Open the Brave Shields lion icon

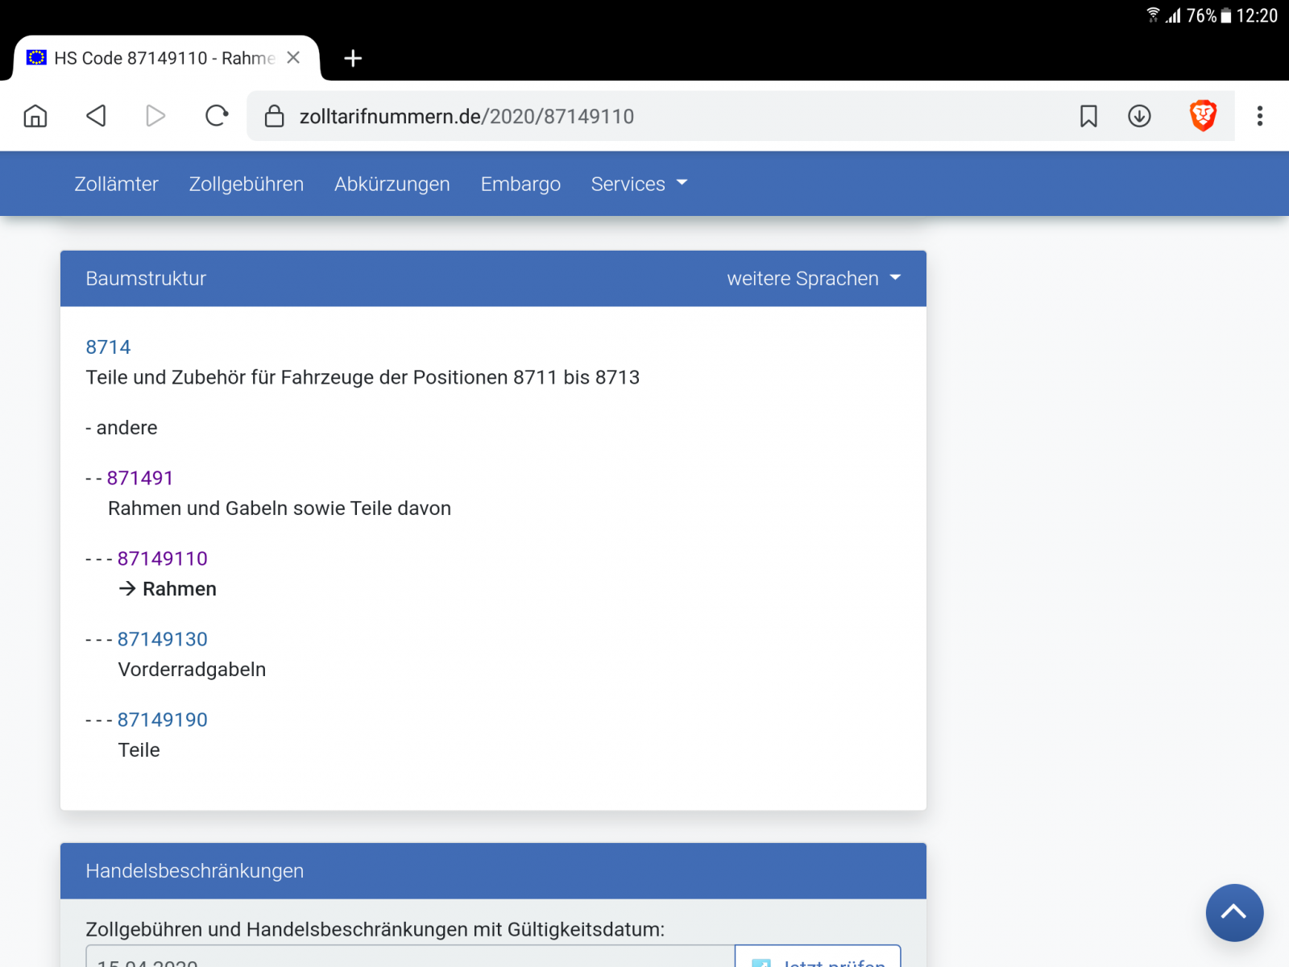1203,116
